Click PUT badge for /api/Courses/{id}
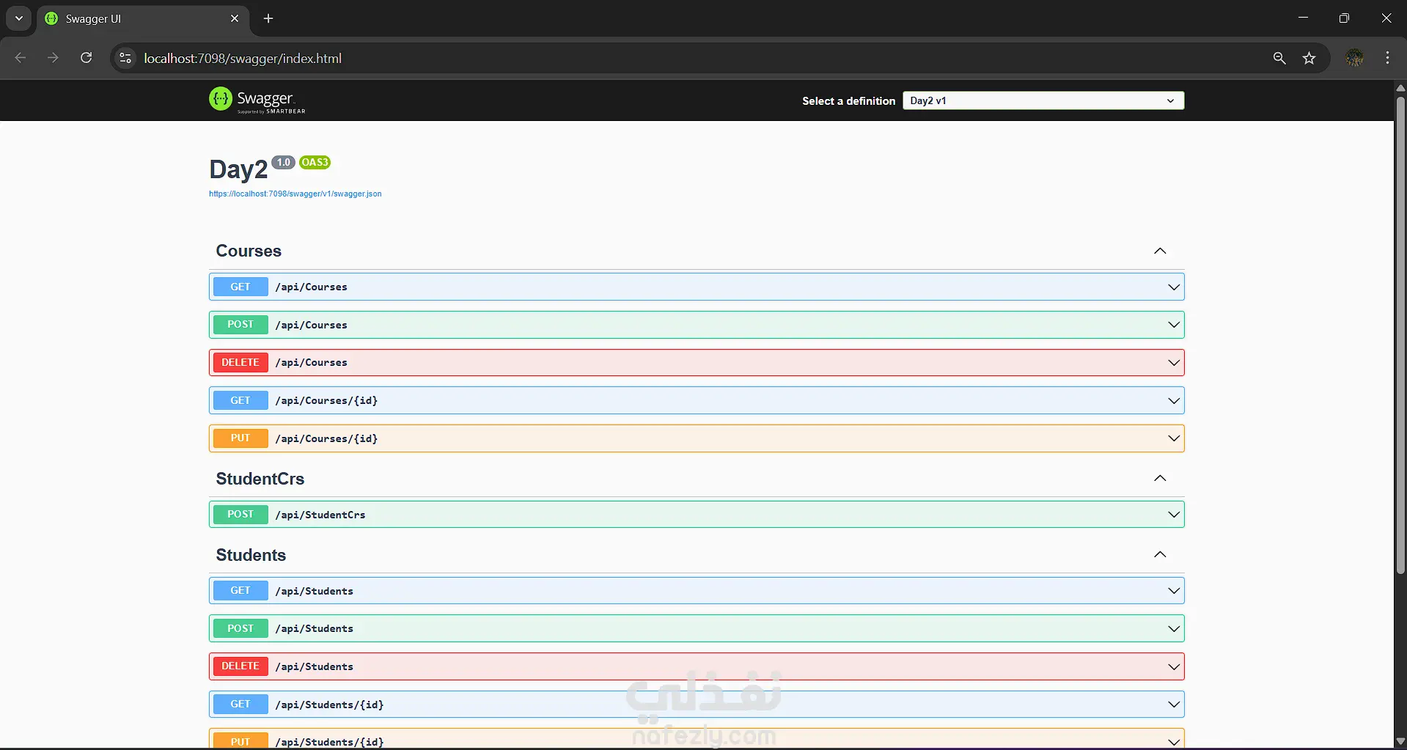 tap(240, 438)
